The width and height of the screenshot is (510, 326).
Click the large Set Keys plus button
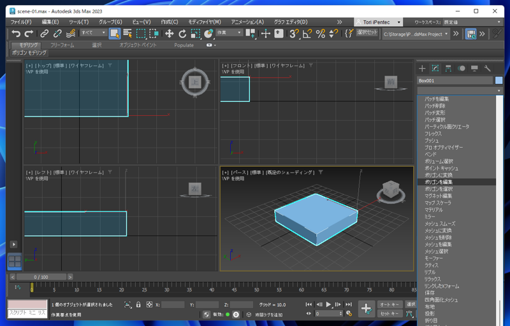pyautogui.click(x=366, y=309)
